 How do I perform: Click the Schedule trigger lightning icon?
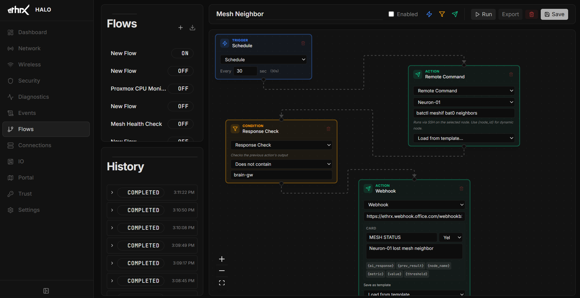(225, 43)
